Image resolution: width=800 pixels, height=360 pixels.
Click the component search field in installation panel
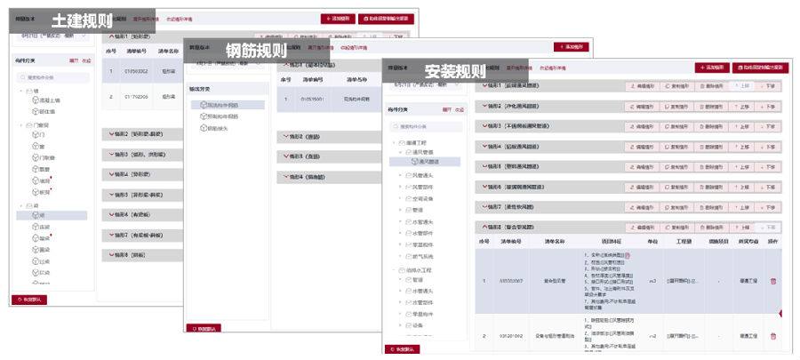pyautogui.click(x=427, y=126)
